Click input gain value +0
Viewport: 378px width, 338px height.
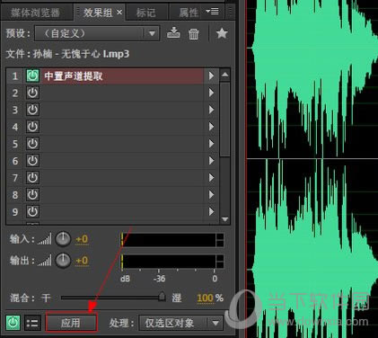point(82,239)
